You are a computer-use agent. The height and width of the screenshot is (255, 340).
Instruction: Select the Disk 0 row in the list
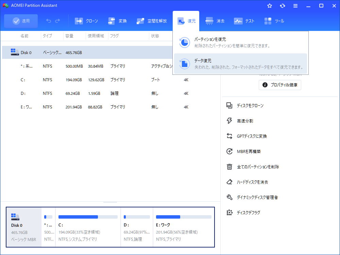point(87,52)
